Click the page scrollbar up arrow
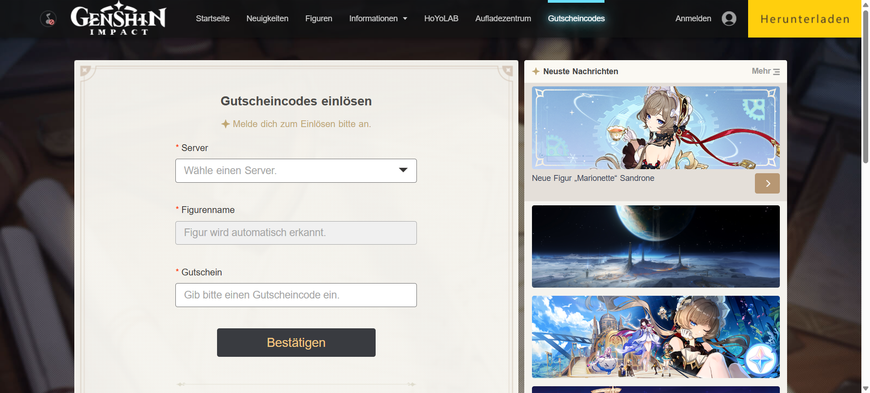Screen dimensions: 870x393 tap(865, 4)
